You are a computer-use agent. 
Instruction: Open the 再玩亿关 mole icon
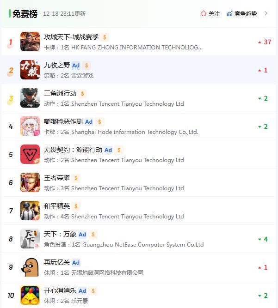click(x=30, y=267)
